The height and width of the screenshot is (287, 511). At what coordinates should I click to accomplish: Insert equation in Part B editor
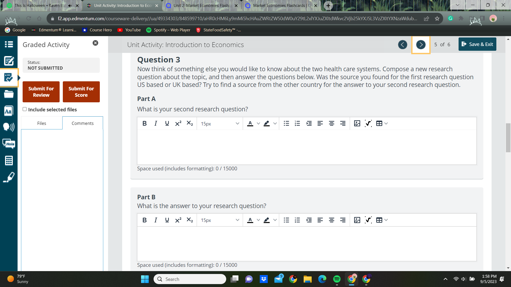pos(368,220)
